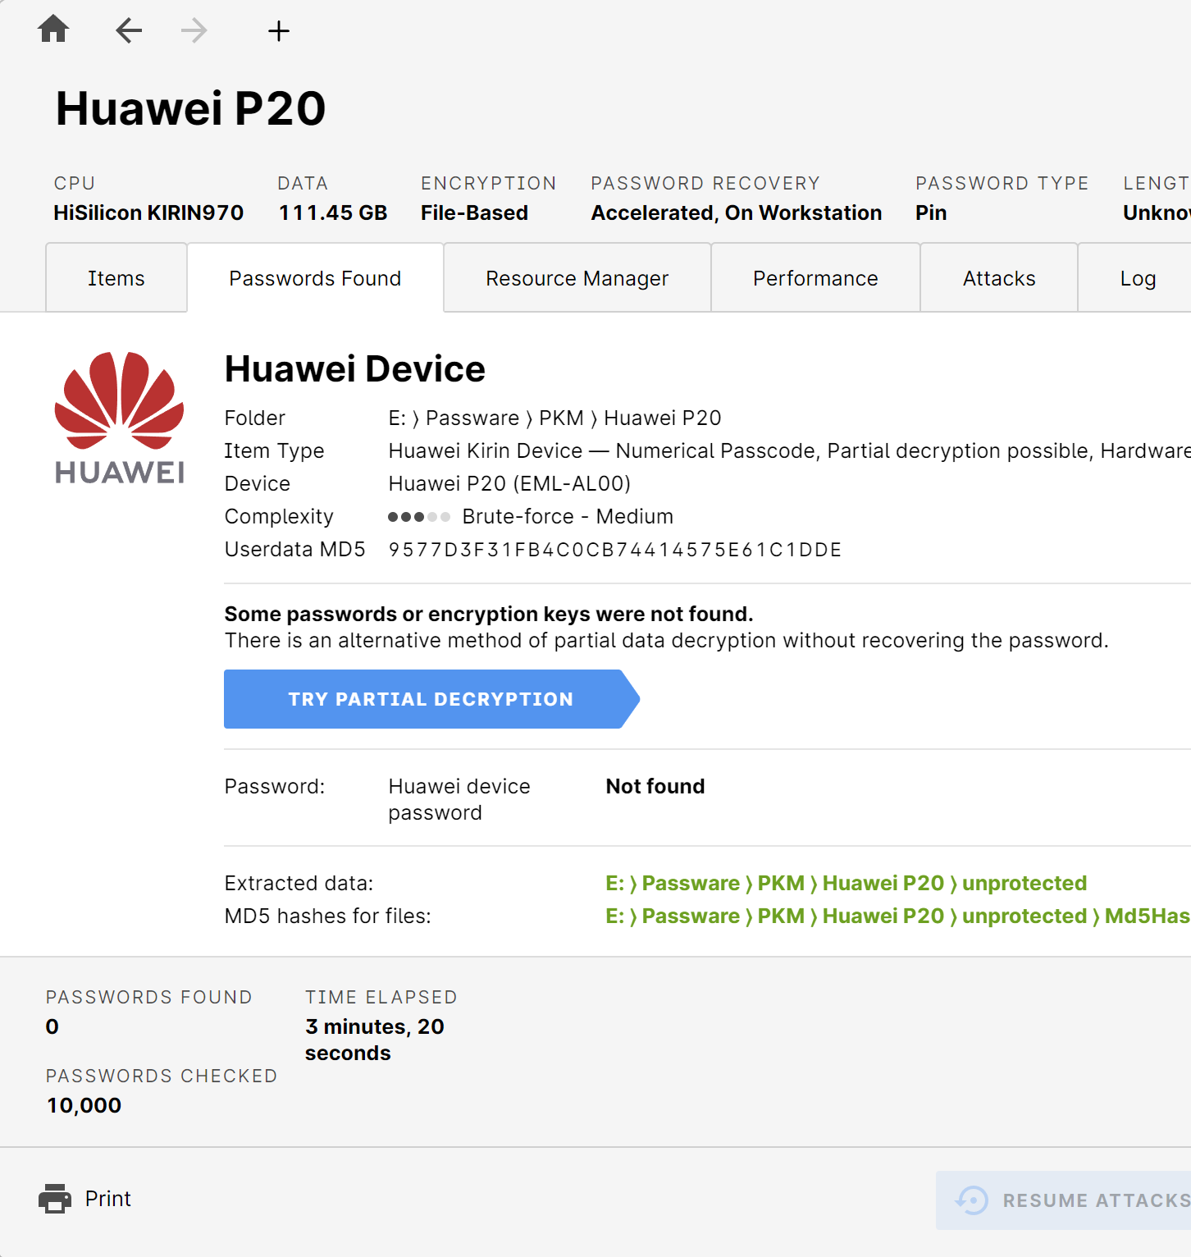
Task: Click the CPU value HiSilicon KIRIN970
Action: click(x=148, y=213)
